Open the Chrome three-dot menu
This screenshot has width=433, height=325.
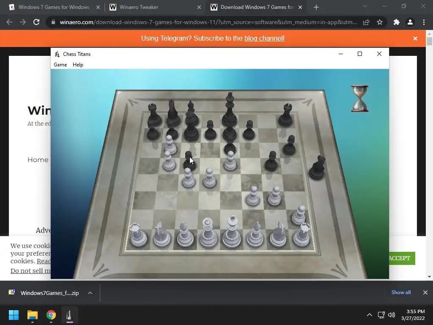click(x=424, y=22)
